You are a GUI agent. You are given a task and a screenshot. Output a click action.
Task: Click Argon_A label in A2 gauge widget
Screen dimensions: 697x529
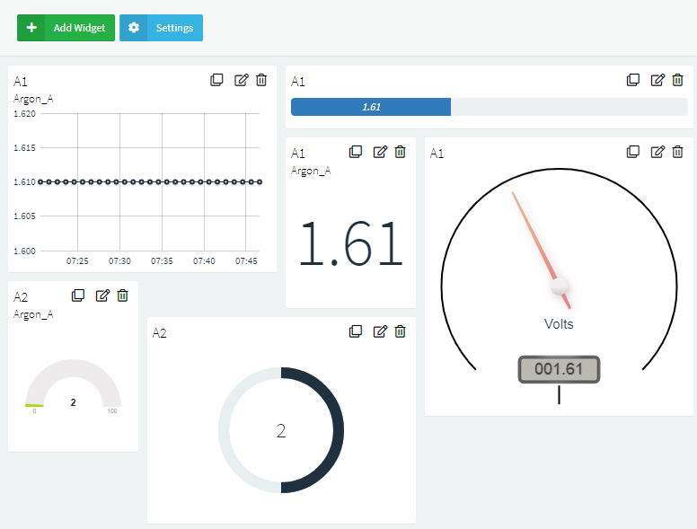(33, 314)
